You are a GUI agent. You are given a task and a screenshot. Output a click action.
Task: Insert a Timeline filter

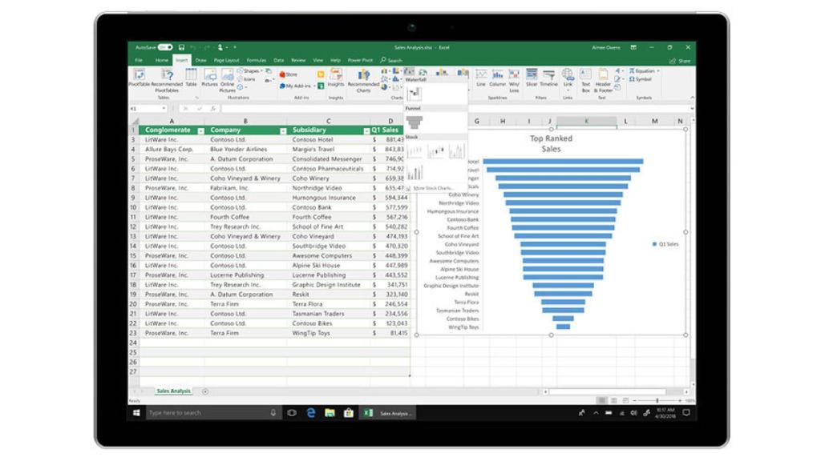pyautogui.click(x=549, y=74)
